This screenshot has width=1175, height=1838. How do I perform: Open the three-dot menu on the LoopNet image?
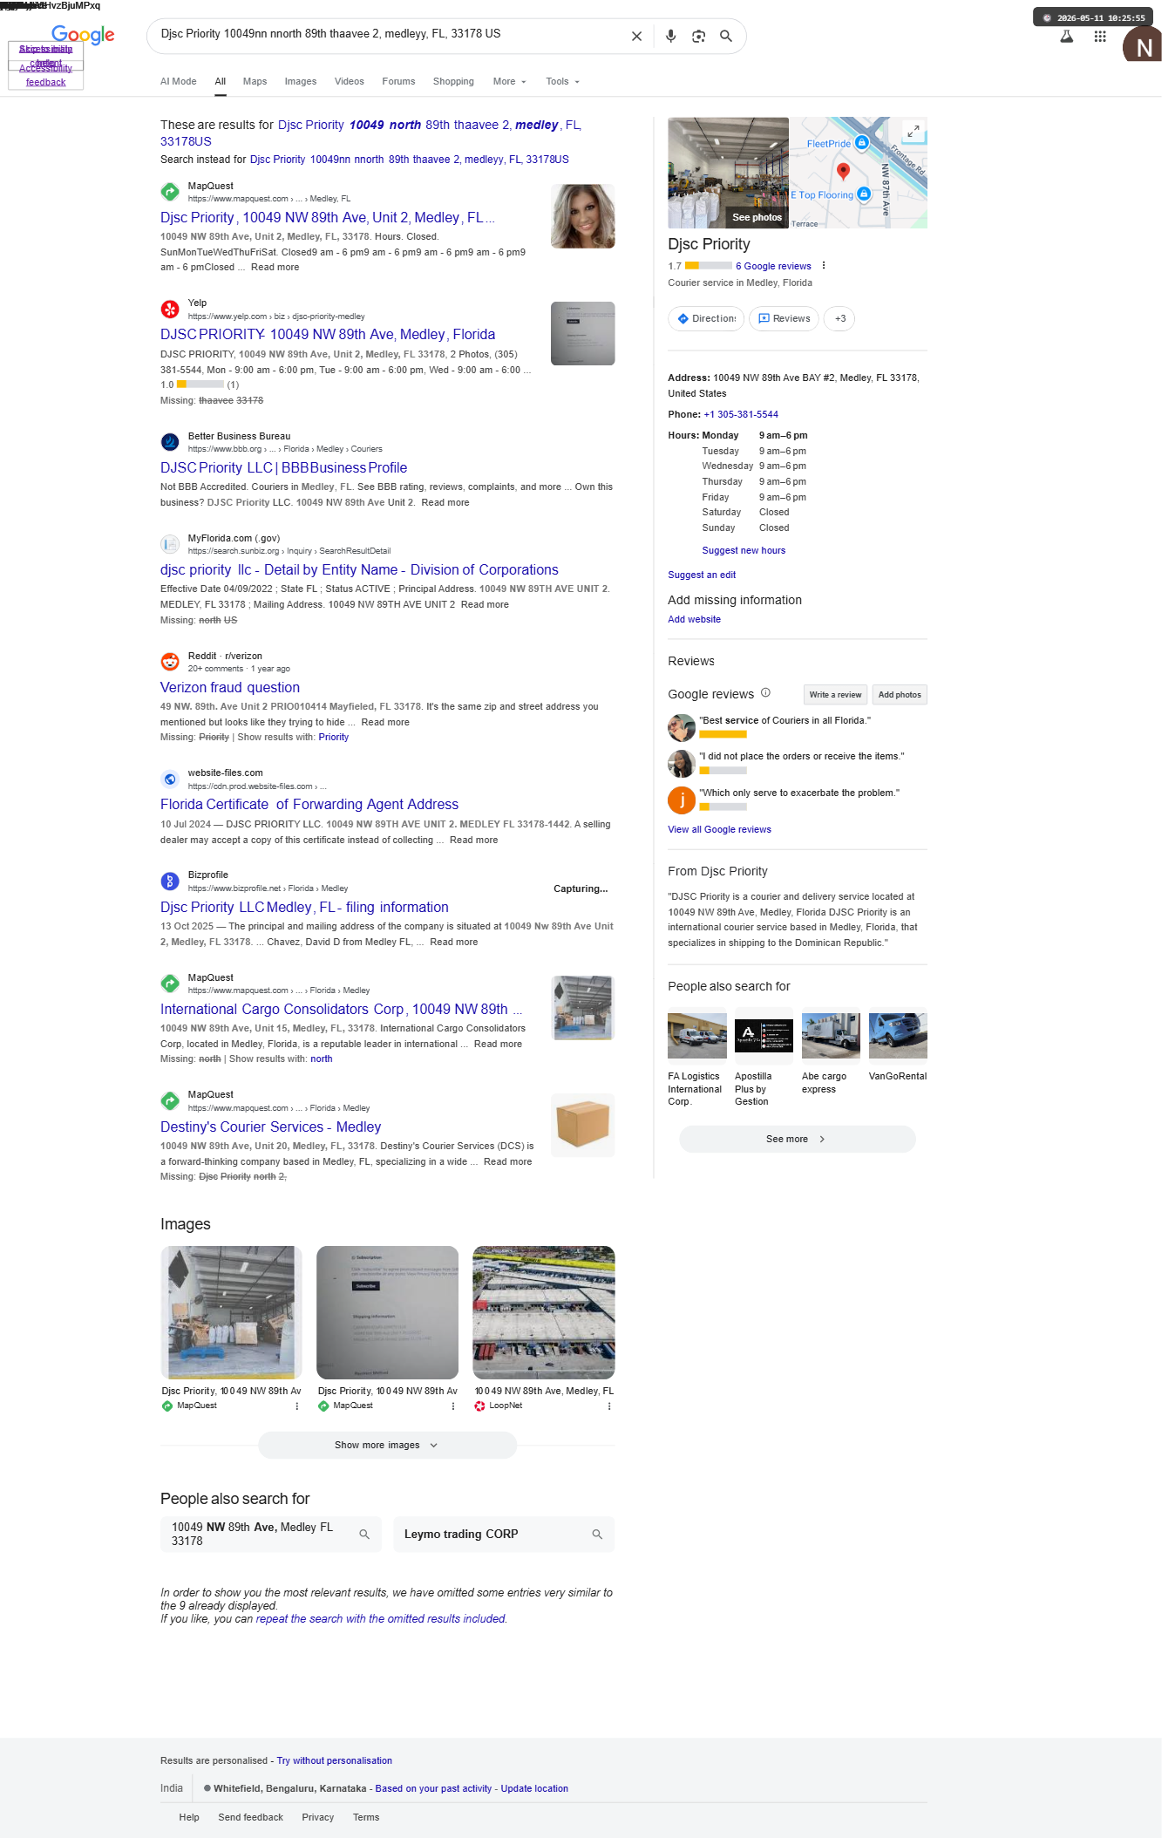tap(609, 1406)
